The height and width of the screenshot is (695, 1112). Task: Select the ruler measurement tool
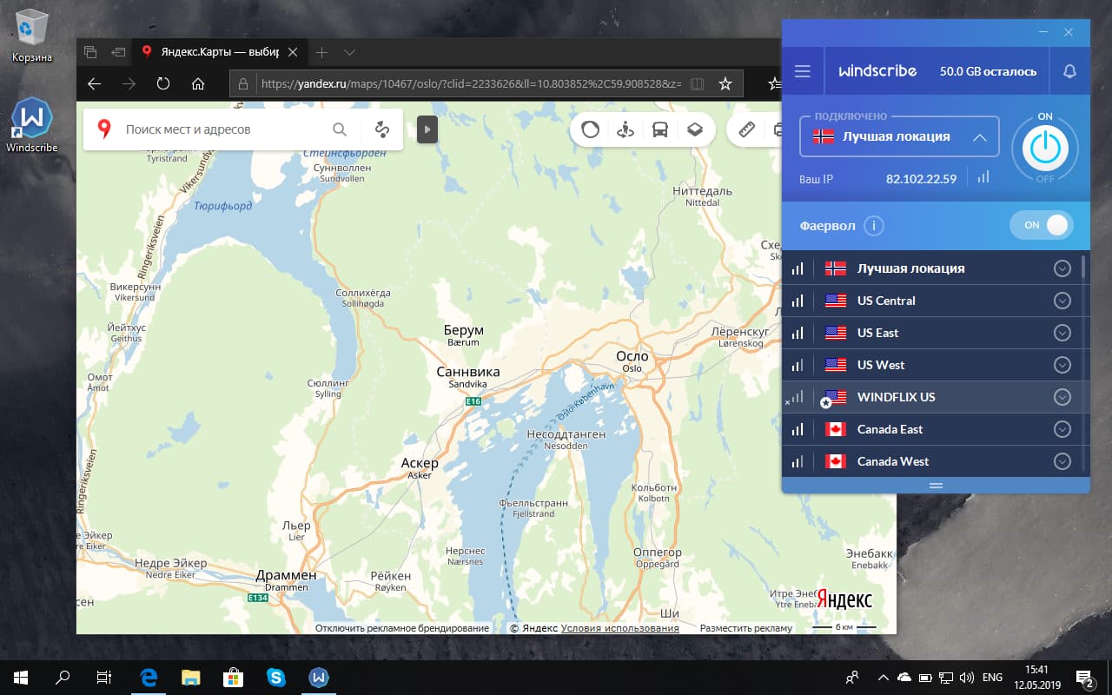pyautogui.click(x=746, y=129)
